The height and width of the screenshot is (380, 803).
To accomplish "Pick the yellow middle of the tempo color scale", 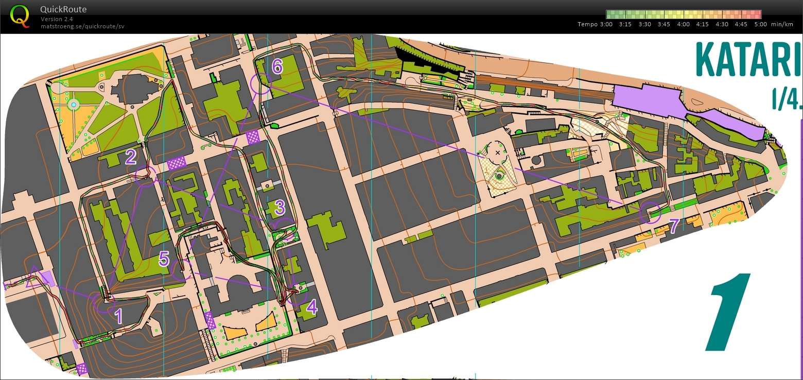I will 684,14.
